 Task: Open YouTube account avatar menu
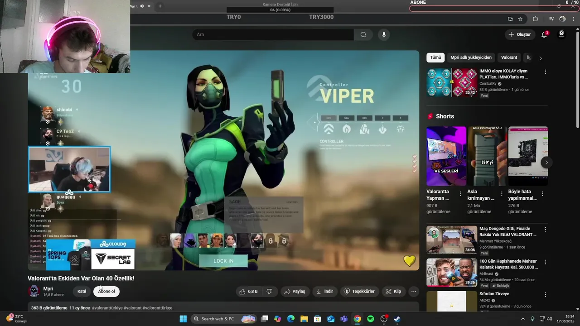click(x=561, y=34)
